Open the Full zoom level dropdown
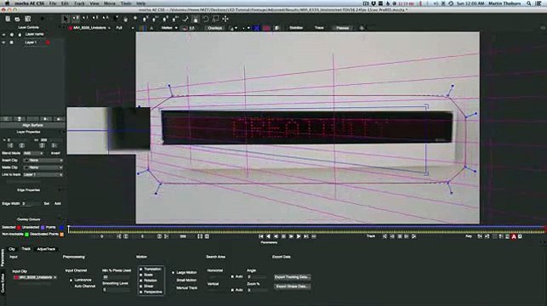The width and height of the screenshot is (547, 306). (x=124, y=28)
